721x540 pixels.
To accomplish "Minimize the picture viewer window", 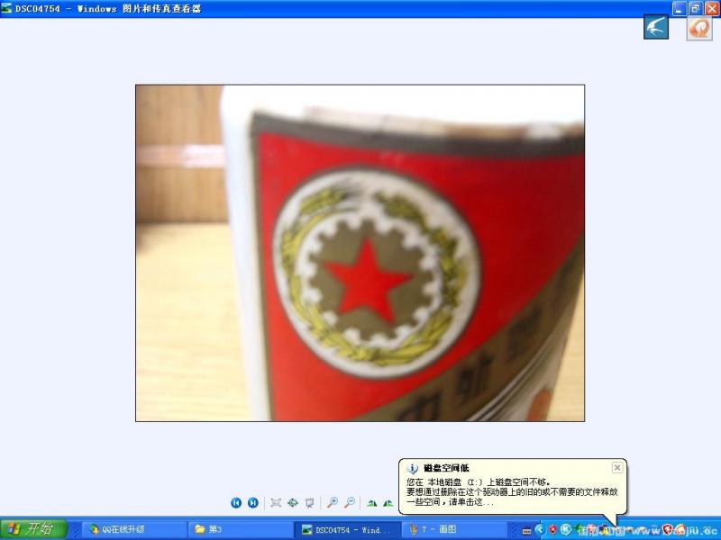I will tap(680, 8).
